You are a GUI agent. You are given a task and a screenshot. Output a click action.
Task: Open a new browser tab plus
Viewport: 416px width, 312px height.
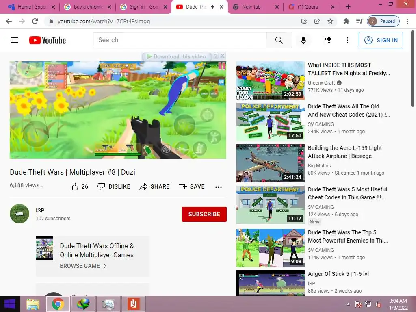pos(348,7)
